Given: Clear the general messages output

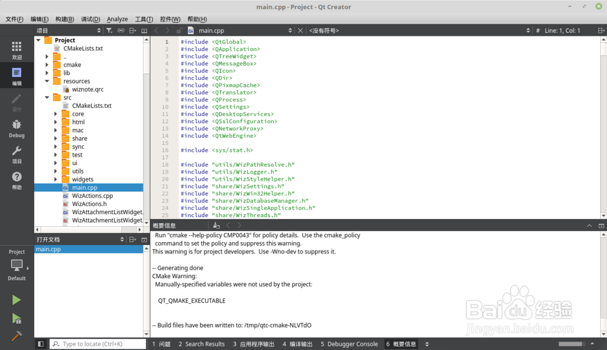Looking at the screenshot, I should coord(217,226).
